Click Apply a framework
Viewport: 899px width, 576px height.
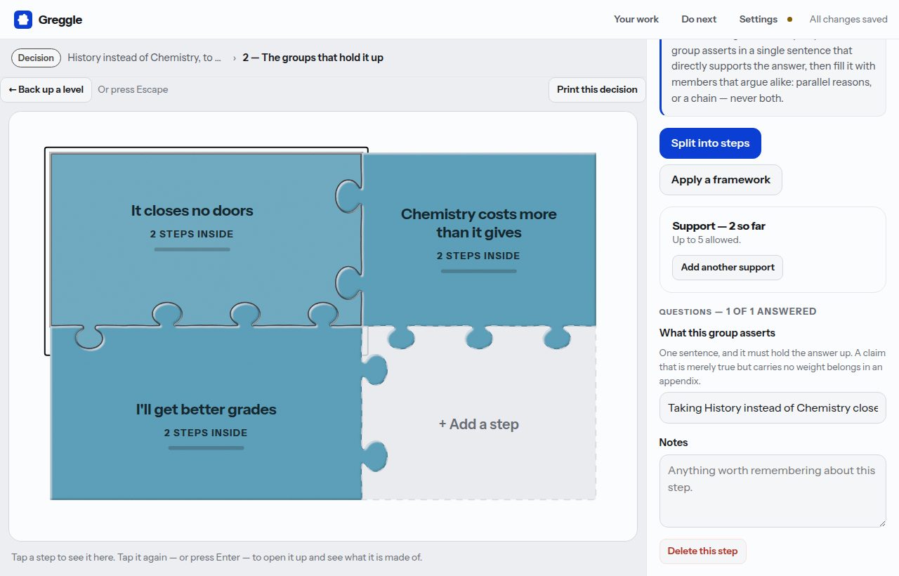[721, 180]
